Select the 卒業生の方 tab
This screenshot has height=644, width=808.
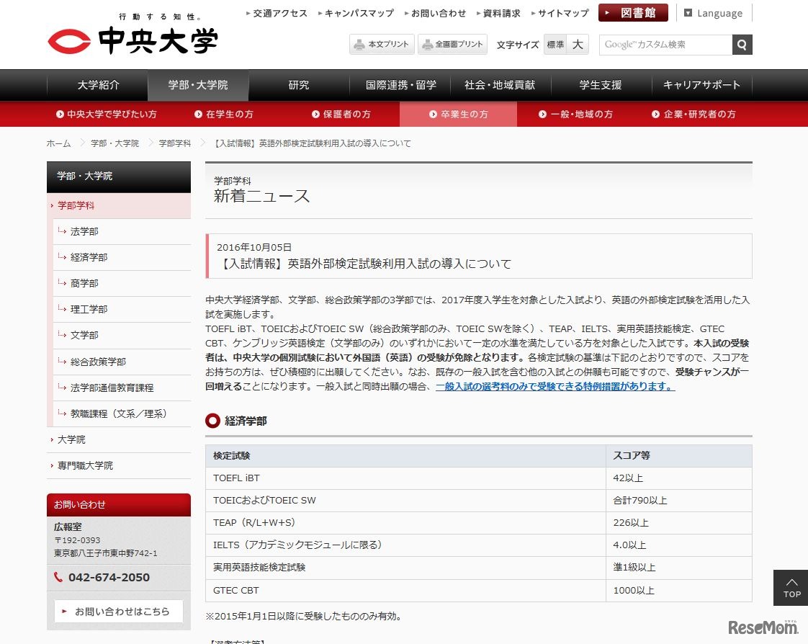pos(458,114)
